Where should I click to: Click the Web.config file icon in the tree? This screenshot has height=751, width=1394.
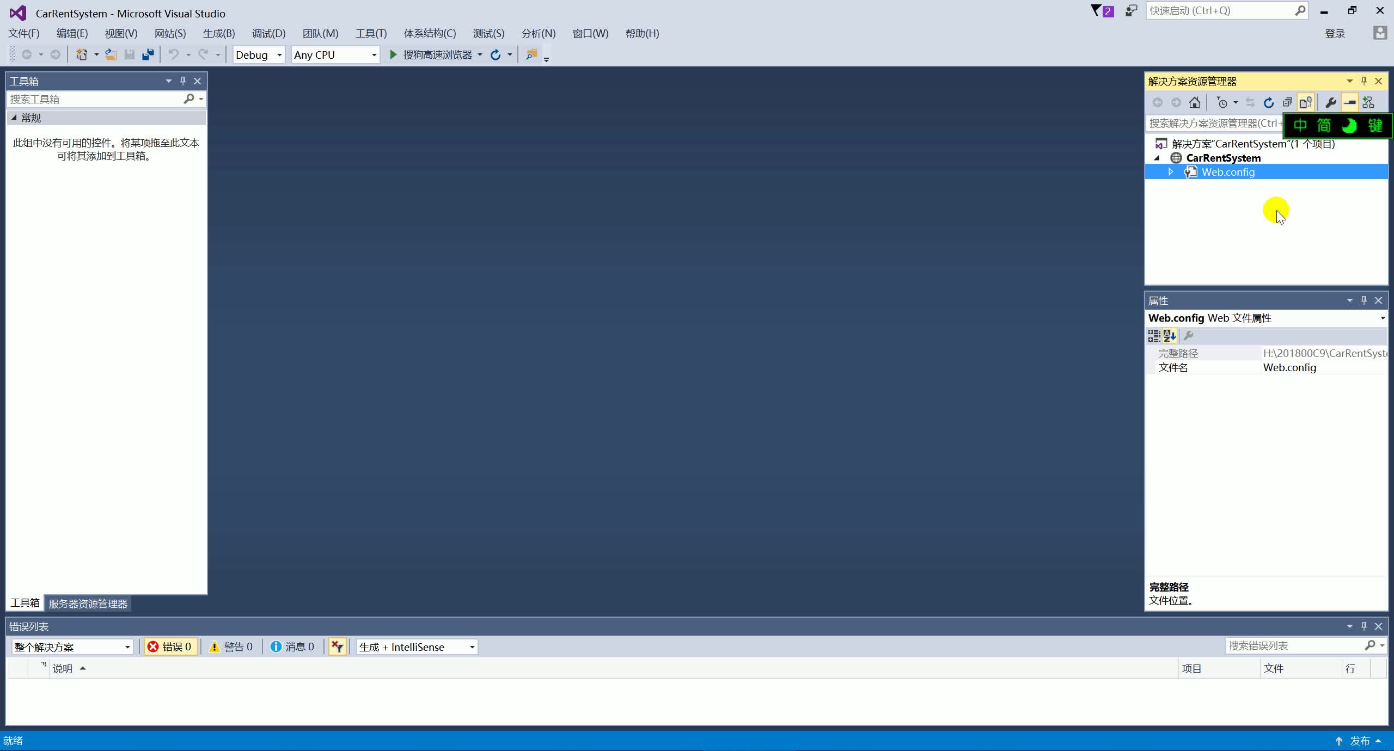pos(1191,172)
